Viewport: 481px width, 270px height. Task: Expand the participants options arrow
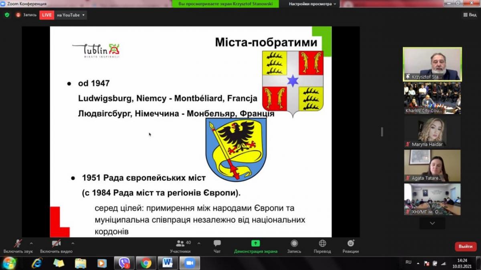(199, 243)
